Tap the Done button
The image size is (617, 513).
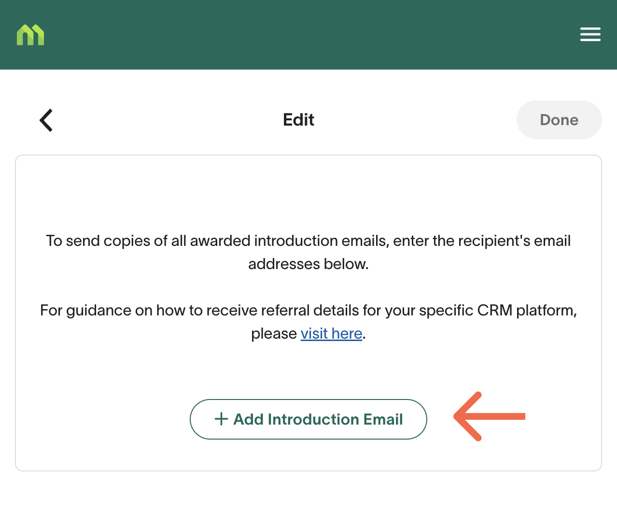point(559,120)
